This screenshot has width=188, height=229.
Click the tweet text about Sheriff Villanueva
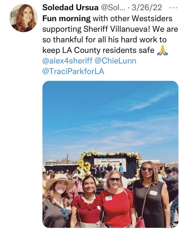click(110, 34)
